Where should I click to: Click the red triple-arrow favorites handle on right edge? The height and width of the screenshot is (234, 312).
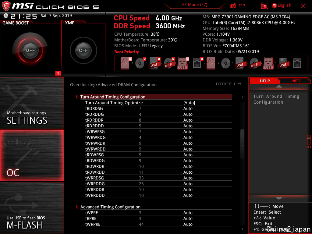pyautogui.click(x=308, y=147)
